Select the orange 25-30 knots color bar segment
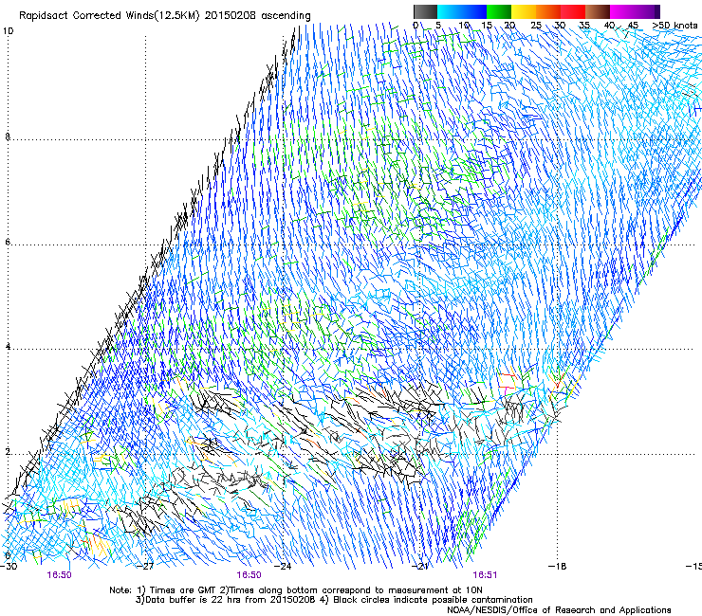The width and height of the screenshot is (702, 616). click(x=548, y=11)
